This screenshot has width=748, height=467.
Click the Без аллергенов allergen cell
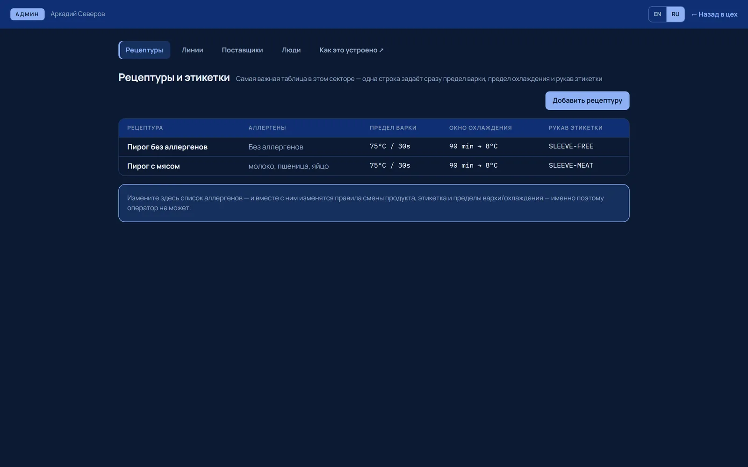276,147
